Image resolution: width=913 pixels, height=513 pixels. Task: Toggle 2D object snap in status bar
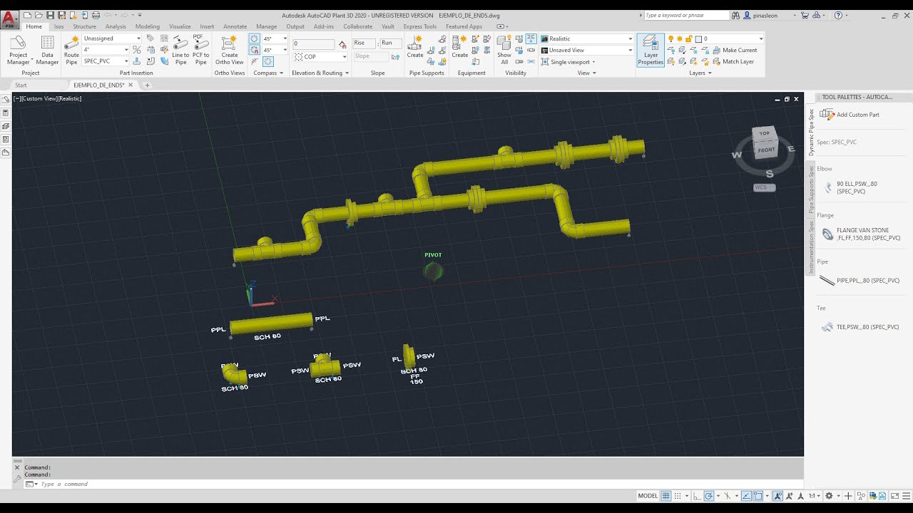pos(758,496)
